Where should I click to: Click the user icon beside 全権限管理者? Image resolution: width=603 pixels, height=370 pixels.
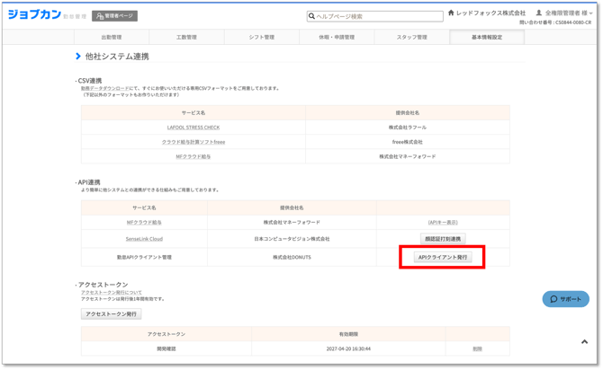pos(539,13)
